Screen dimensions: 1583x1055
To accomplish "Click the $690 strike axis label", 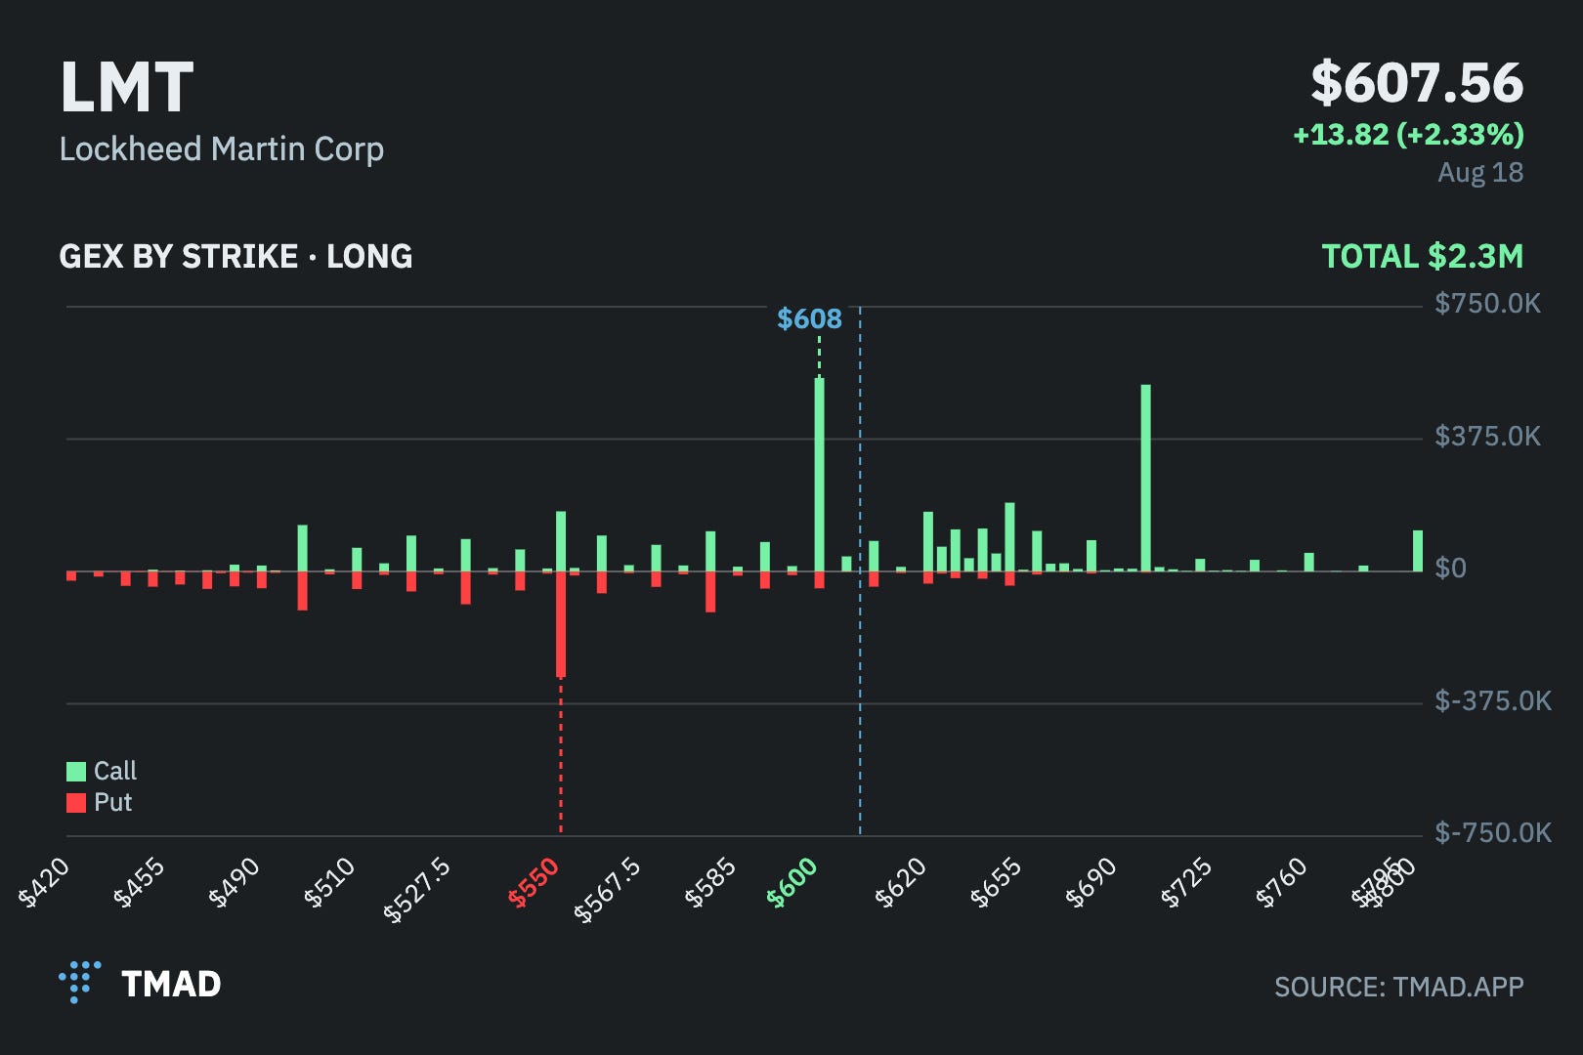I will coord(1091,882).
